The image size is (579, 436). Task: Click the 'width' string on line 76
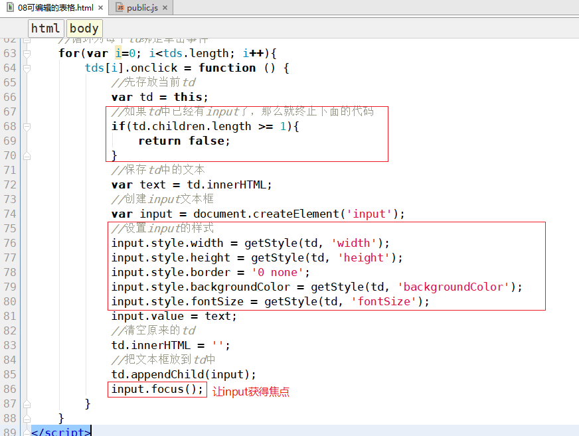[x=354, y=243]
